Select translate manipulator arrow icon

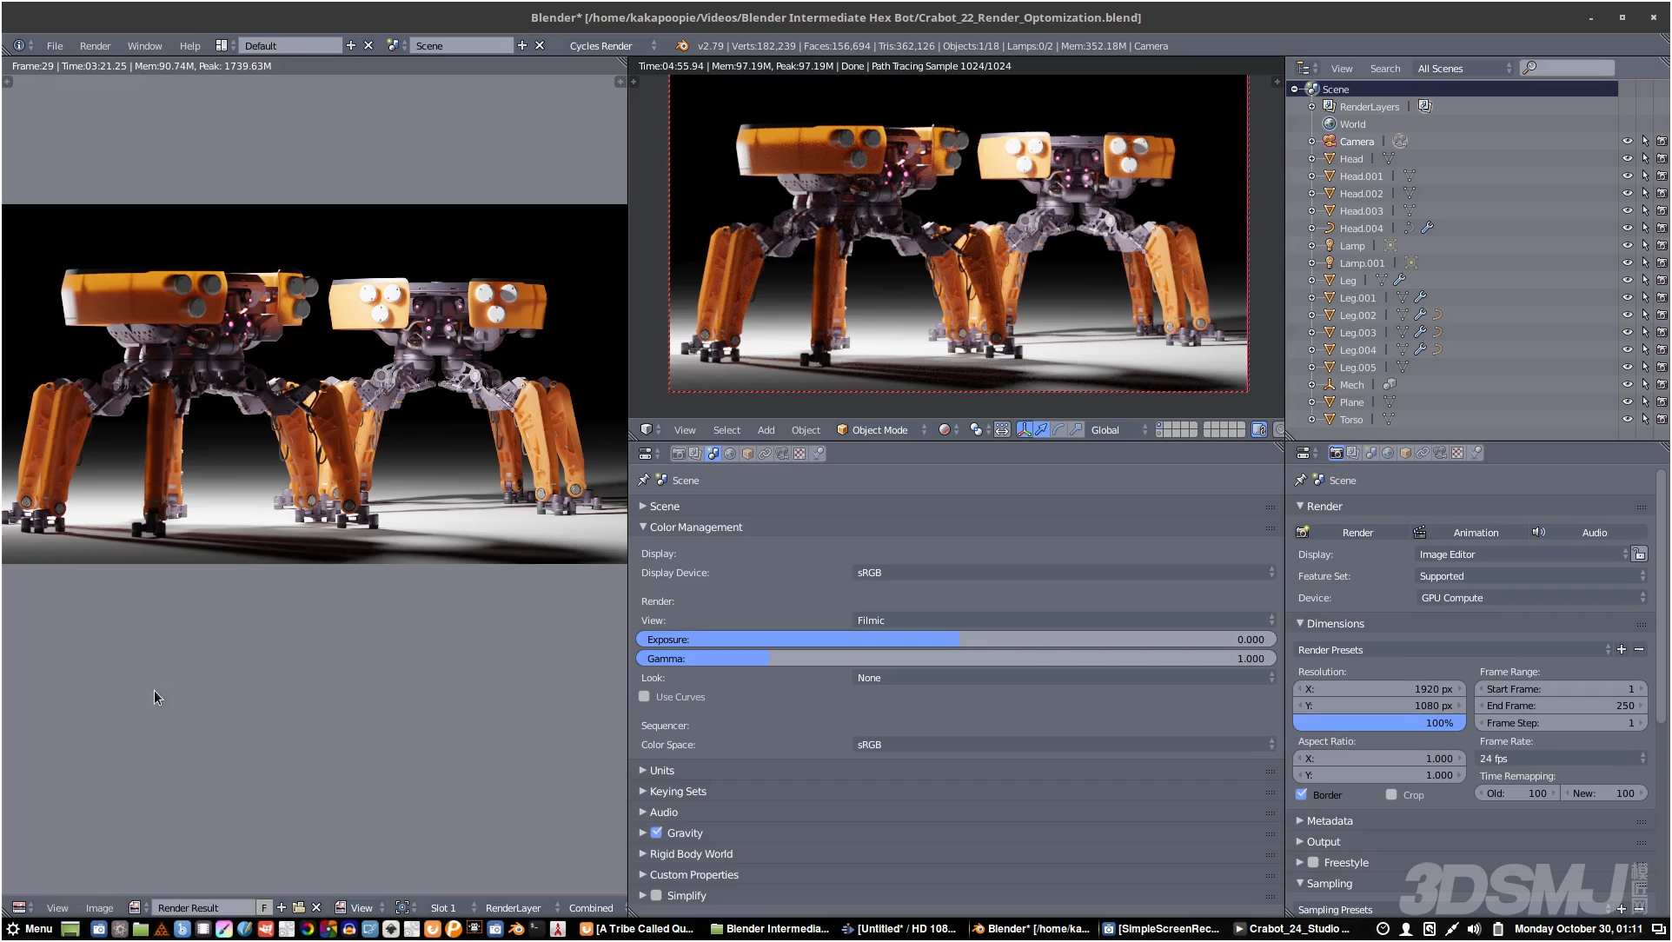tap(1041, 429)
